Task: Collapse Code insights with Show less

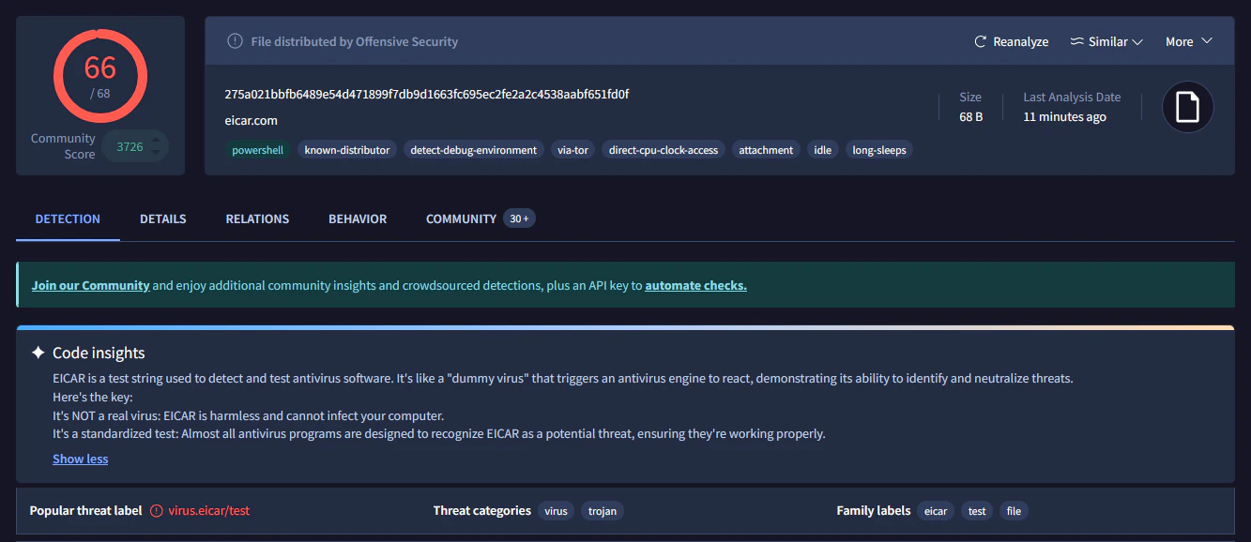Action: [80, 459]
